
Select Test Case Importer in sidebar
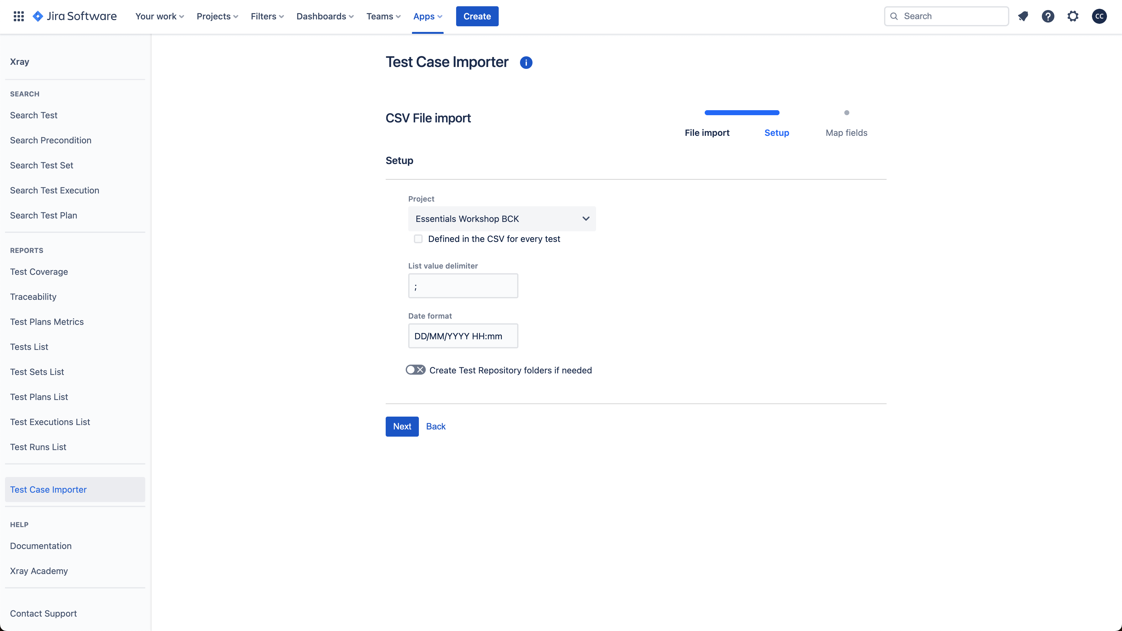coord(75,490)
